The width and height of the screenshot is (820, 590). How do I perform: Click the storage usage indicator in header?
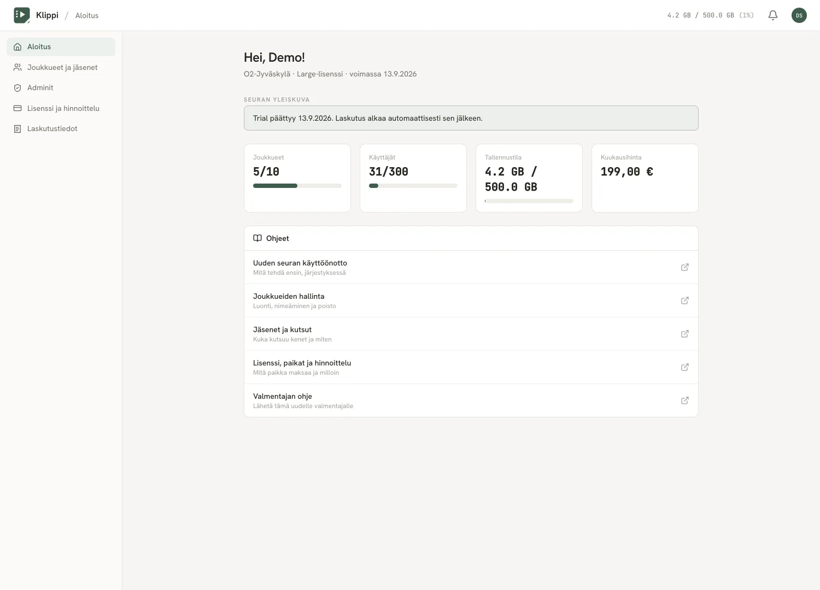tap(710, 15)
